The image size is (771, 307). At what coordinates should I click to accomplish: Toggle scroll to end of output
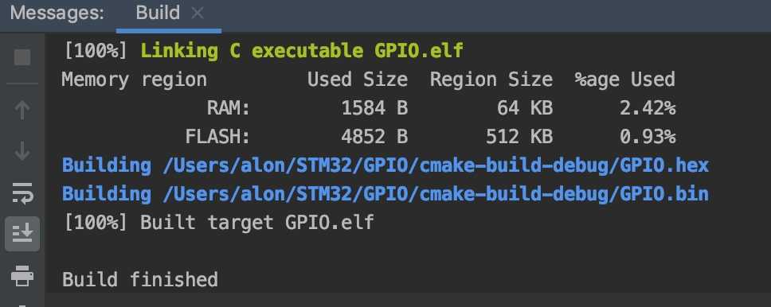(22, 233)
